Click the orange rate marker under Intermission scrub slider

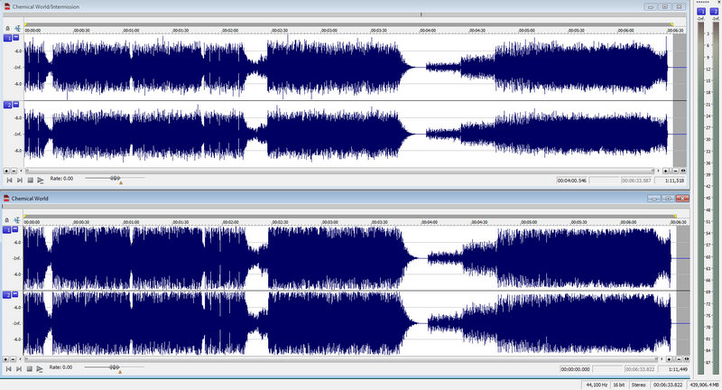tap(121, 182)
